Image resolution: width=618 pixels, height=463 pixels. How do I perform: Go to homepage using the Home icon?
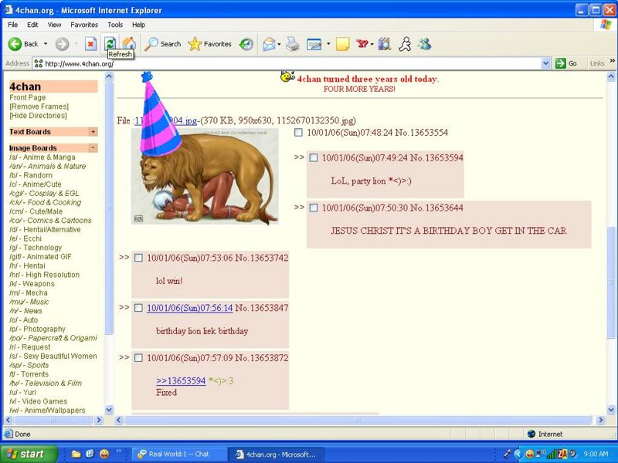(128, 45)
